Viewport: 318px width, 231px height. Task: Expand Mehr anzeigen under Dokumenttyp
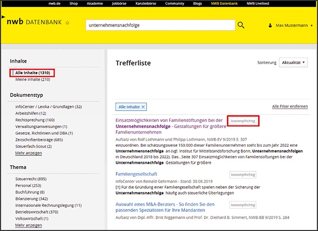pos(28,152)
